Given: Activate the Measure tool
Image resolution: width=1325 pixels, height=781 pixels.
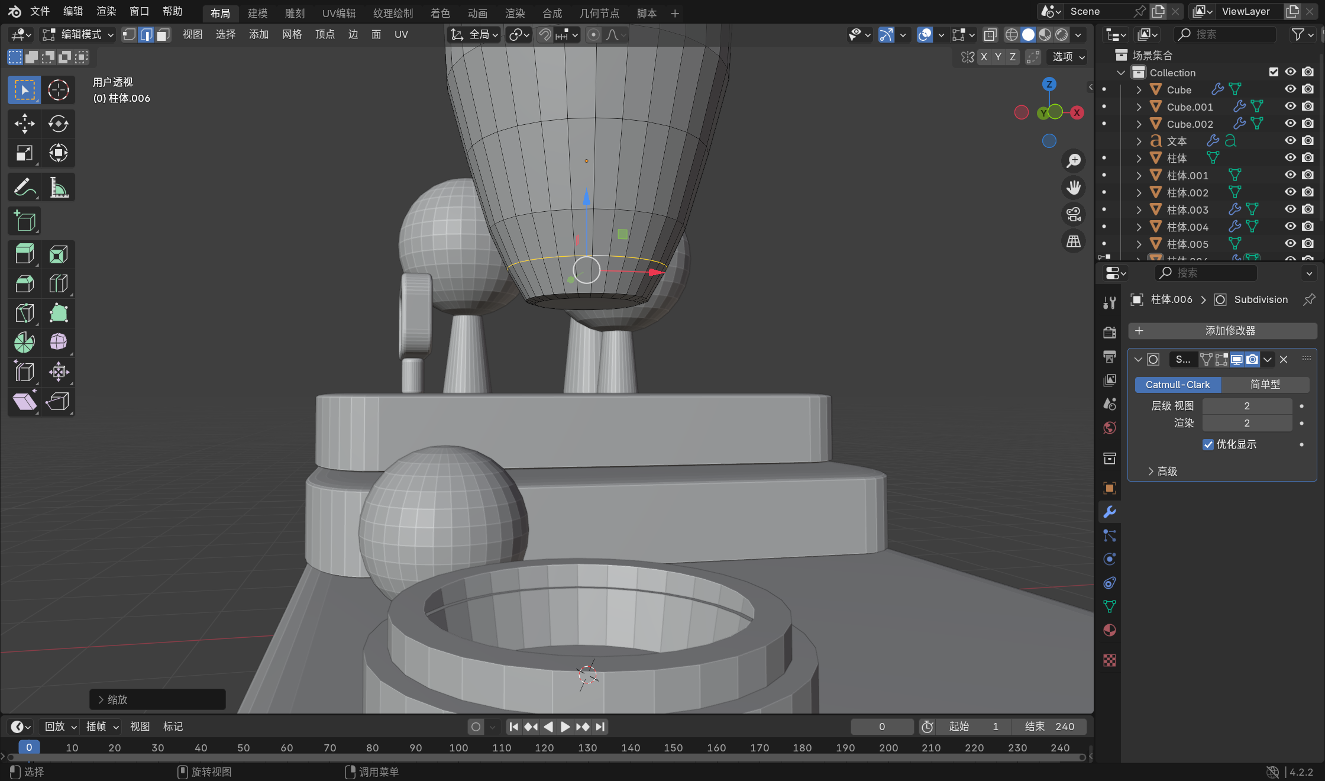Looking at the screenshot, I should tap(58, 188).
